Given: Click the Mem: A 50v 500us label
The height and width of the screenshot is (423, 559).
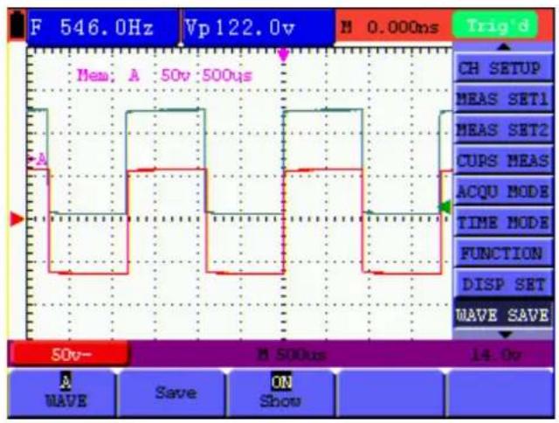Looking at the screenshot, I should click(165, 75).
